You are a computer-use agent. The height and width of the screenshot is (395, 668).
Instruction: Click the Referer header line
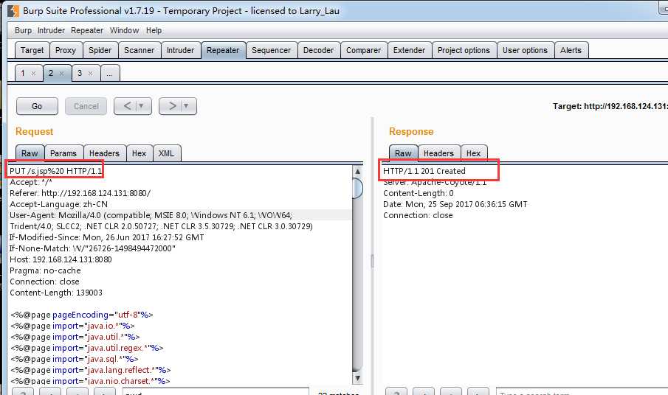click(80, 193)
